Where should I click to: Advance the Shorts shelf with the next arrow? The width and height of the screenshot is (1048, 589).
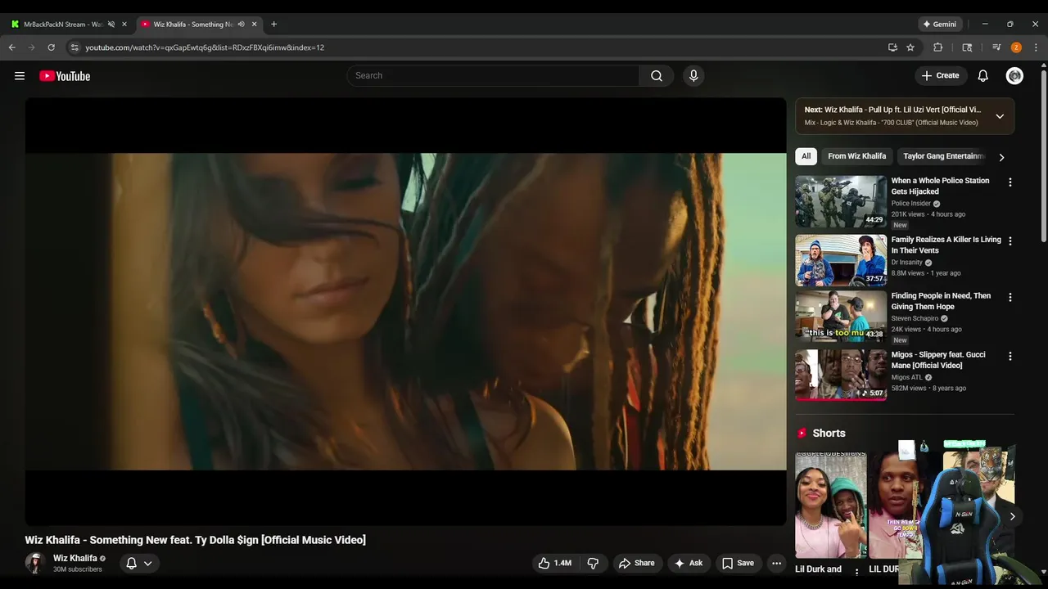pos(1012,516)
